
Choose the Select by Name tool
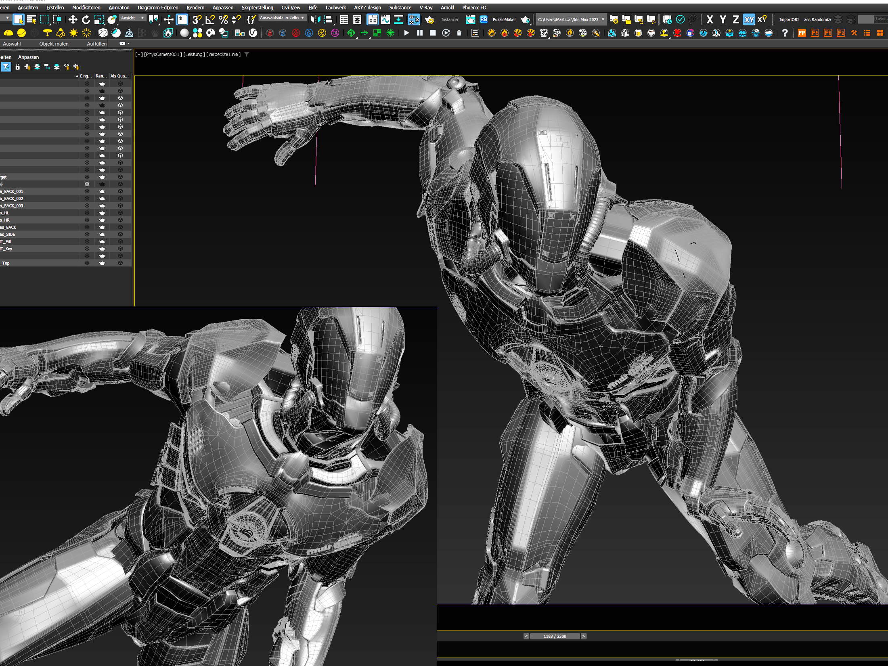(x=31, y=19)
